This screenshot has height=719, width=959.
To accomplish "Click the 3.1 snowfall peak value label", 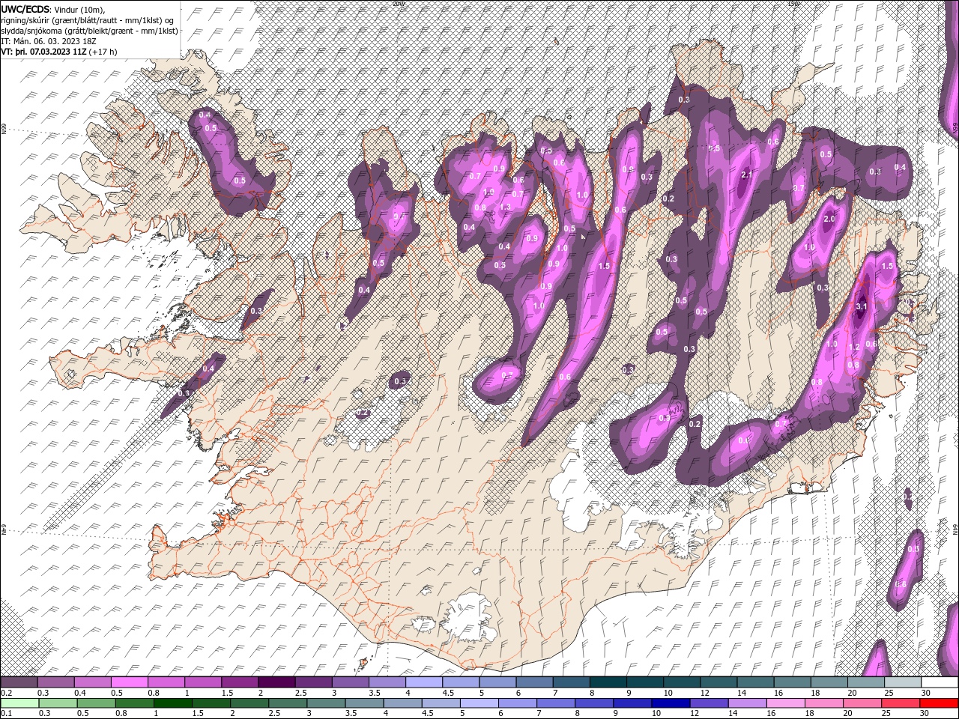I will [x=862, y=306].
